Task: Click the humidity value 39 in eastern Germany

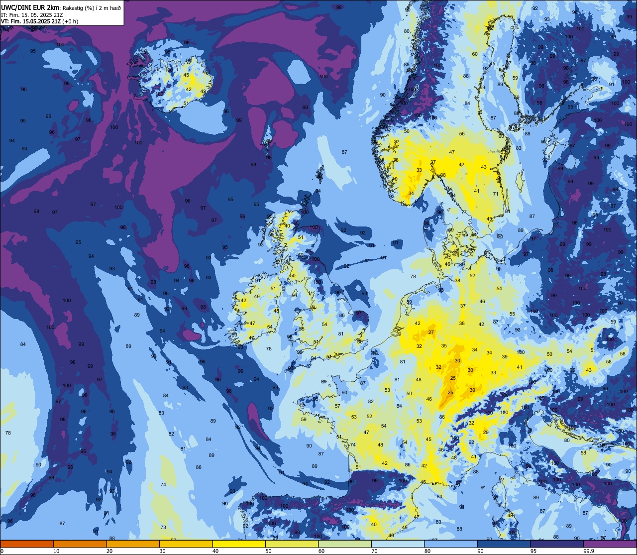Action: coord(505,357)
